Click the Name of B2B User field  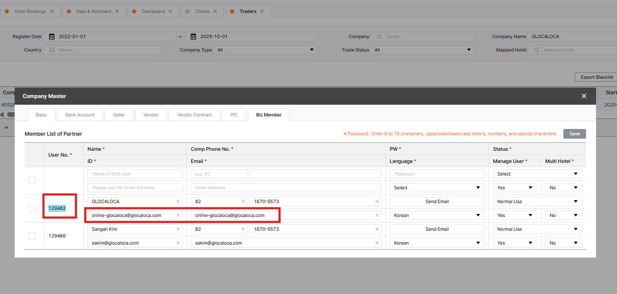point(135,174)
